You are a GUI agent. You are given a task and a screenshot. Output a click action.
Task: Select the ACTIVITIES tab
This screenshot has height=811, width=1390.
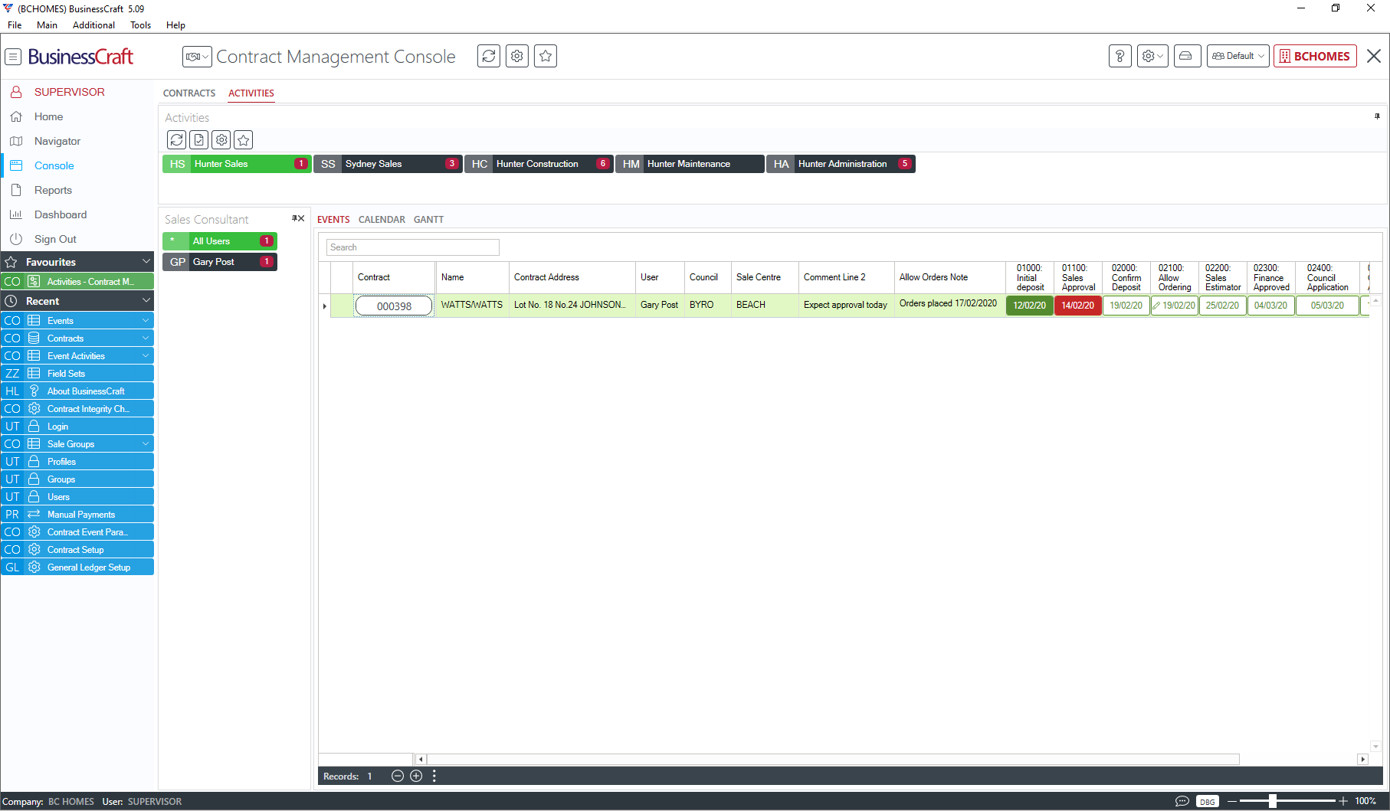point(251,93)
